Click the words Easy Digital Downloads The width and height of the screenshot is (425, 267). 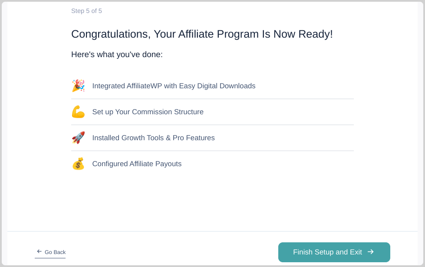pos(217,86)
